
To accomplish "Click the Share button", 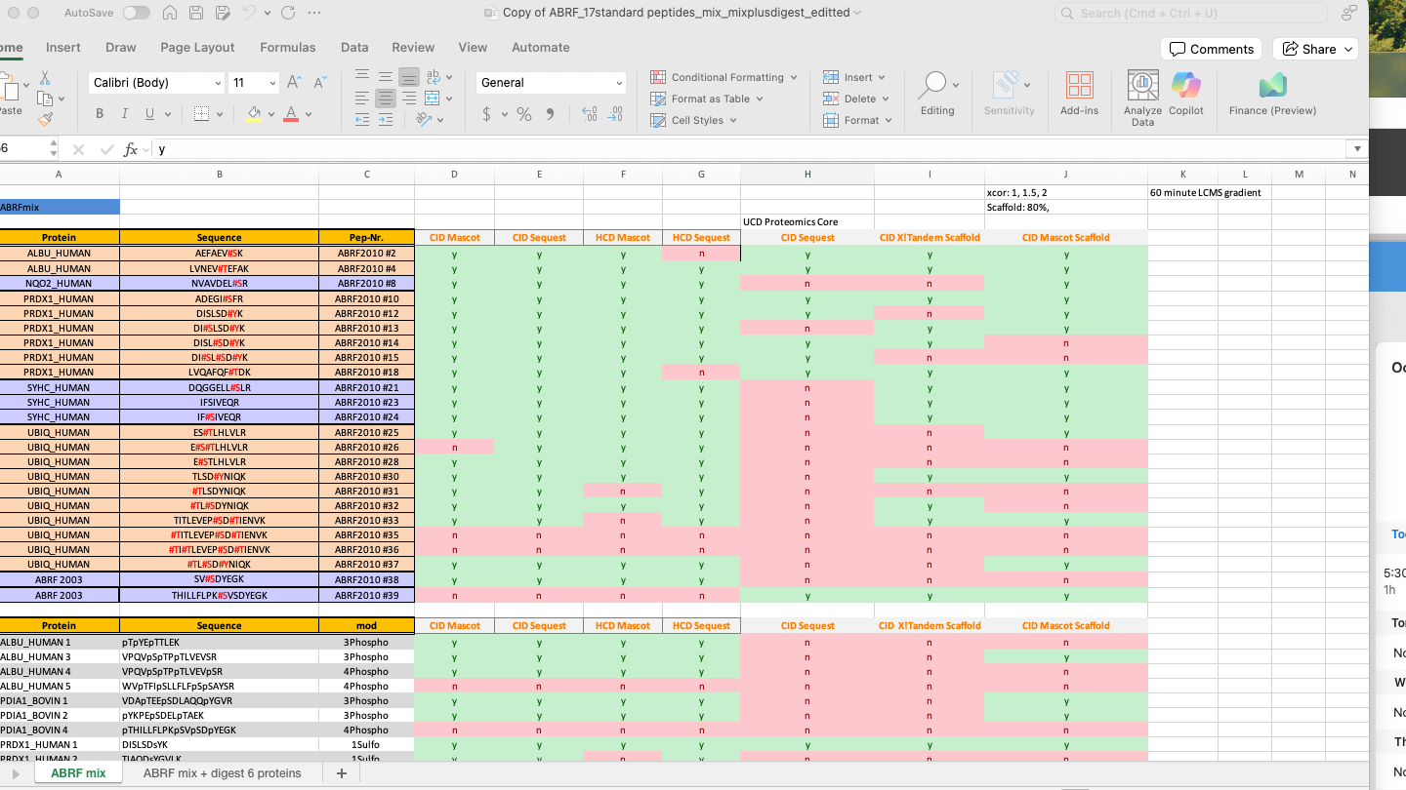I will [x=1317, y=49].
